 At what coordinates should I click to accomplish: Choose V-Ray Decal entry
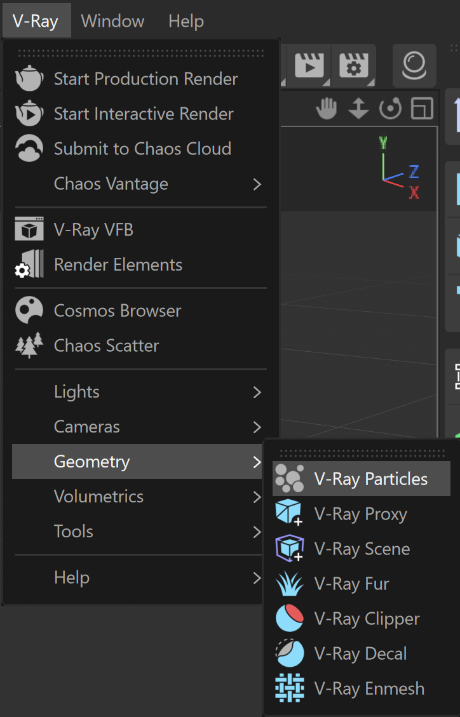pyautogui.click(x=362, y=653)
